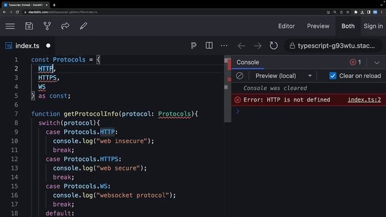This screenshot has width=386, height=217.
Task: Click WS on line 4
Action: point(42,87)
